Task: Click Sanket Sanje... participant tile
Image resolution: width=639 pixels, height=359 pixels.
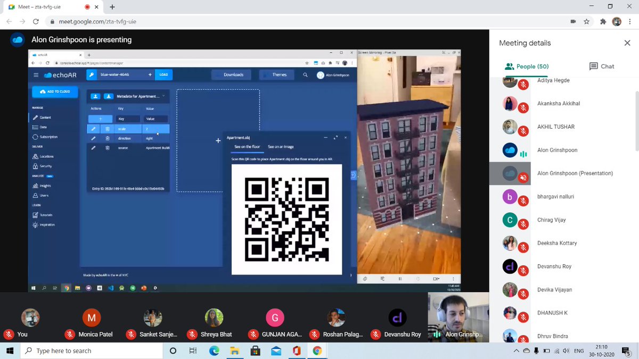Action: pyautogui.click(x=153, y=317)
